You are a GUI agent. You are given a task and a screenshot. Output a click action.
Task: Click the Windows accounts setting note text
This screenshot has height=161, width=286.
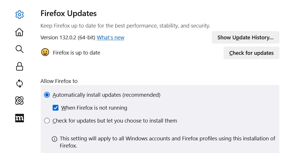point(167,139)
